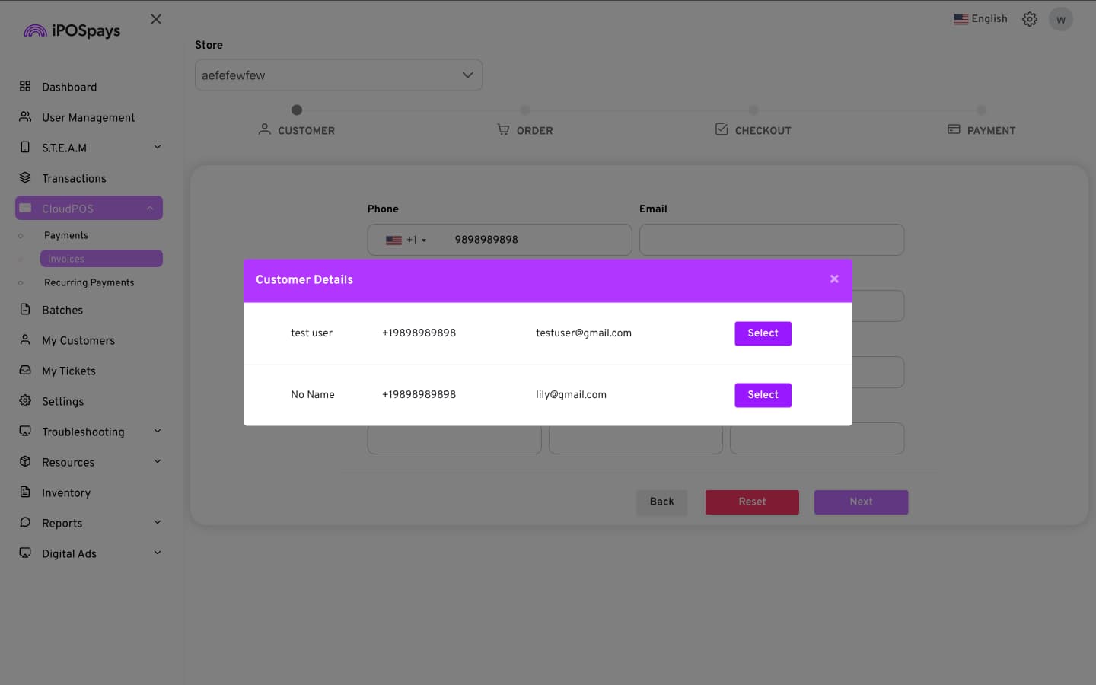Image resolution: width=1096 pixels, height=685 pixels.
Task: Close the sidebar with the X icon
Action: point(156,19)
